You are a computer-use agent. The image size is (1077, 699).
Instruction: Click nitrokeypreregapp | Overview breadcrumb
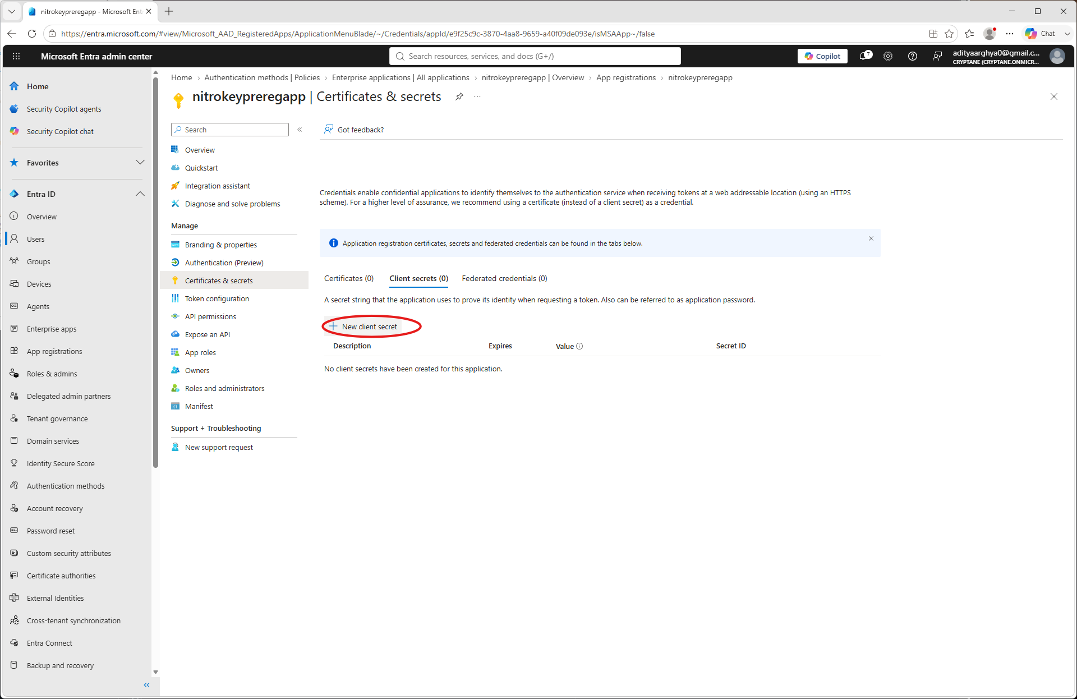[x=533, y=77]
